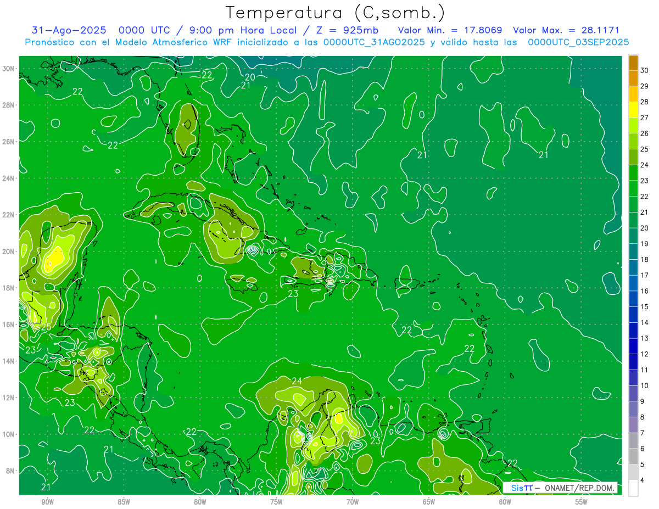
Task: Select "Valor Max. = 28.1171" text
Action: point(566,30)
